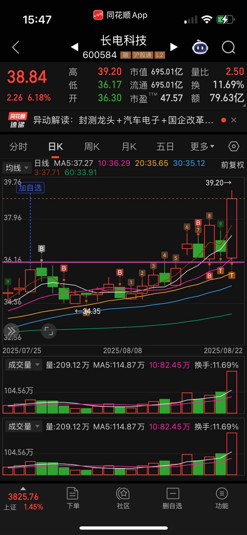Viewport: 247px width, 535px height.
Task: Tap latest tall volume bar in first panel
Action: tap(232, 392)
